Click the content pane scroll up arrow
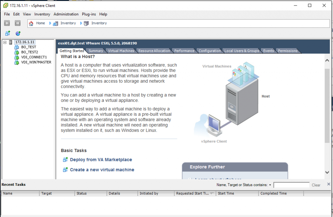333x217 pixels. click(327, 61)
